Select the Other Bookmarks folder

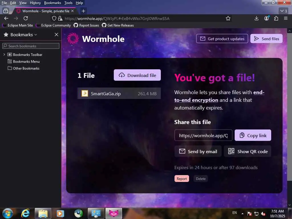pyautogui.click(x=24, y=68)
